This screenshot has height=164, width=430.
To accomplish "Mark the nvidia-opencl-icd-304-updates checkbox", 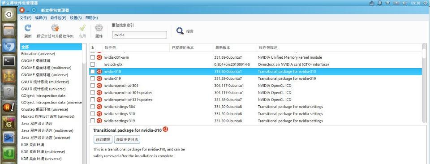I will (x=93, y=93).
